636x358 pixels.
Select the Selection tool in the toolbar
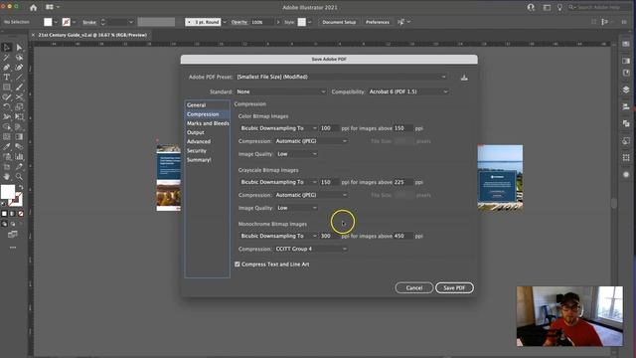[x=7, y=48]
